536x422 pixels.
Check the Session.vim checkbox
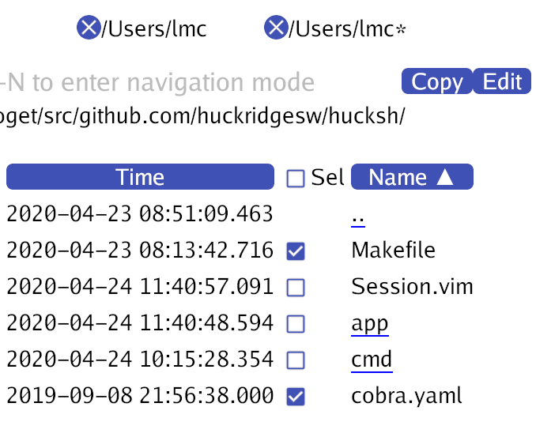296,288
